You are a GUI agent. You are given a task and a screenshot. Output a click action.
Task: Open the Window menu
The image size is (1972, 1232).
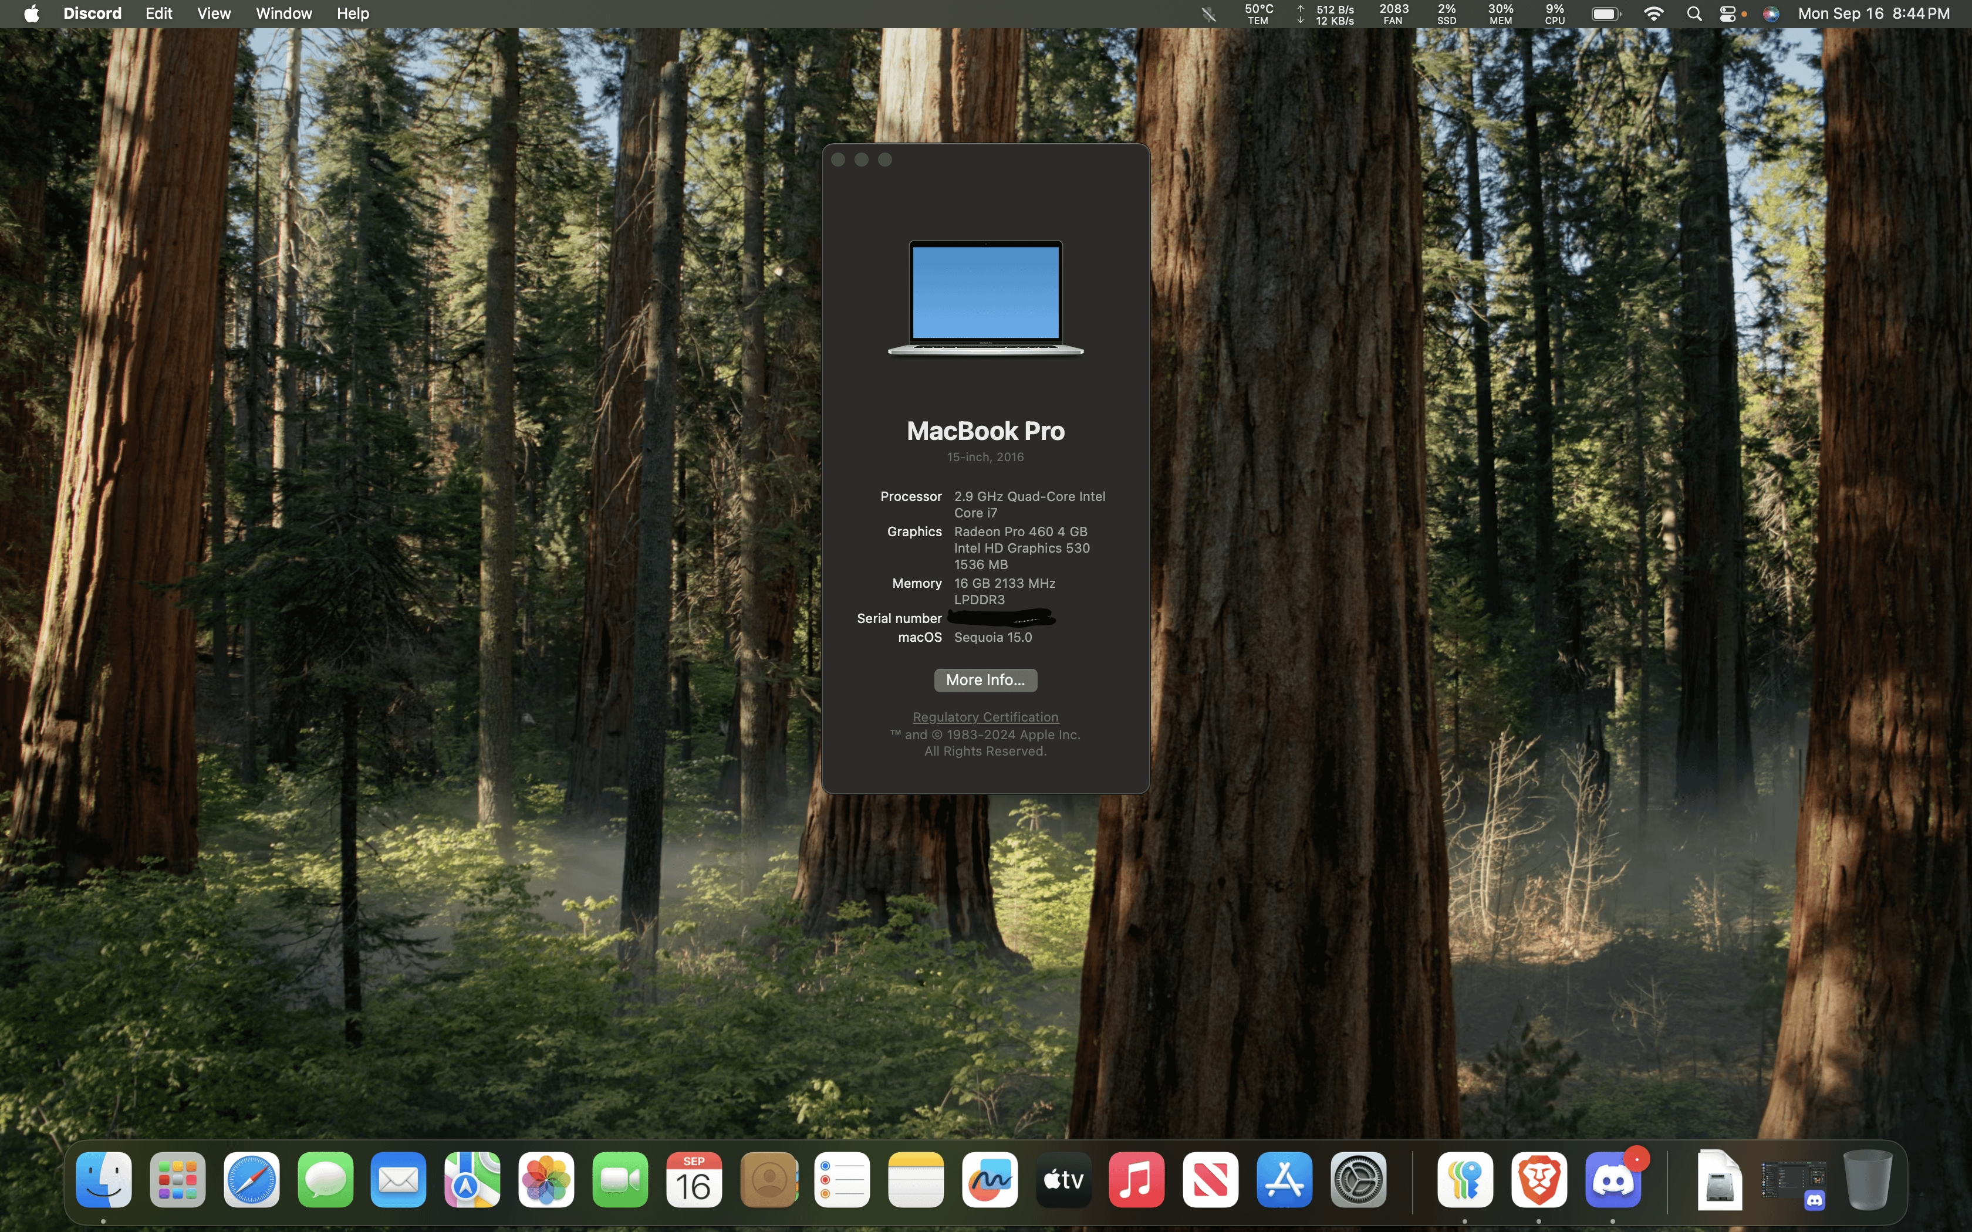[283, 13]
